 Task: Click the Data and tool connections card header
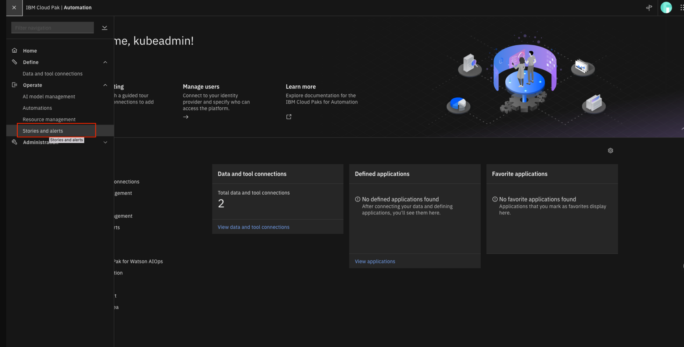(278, 174)
